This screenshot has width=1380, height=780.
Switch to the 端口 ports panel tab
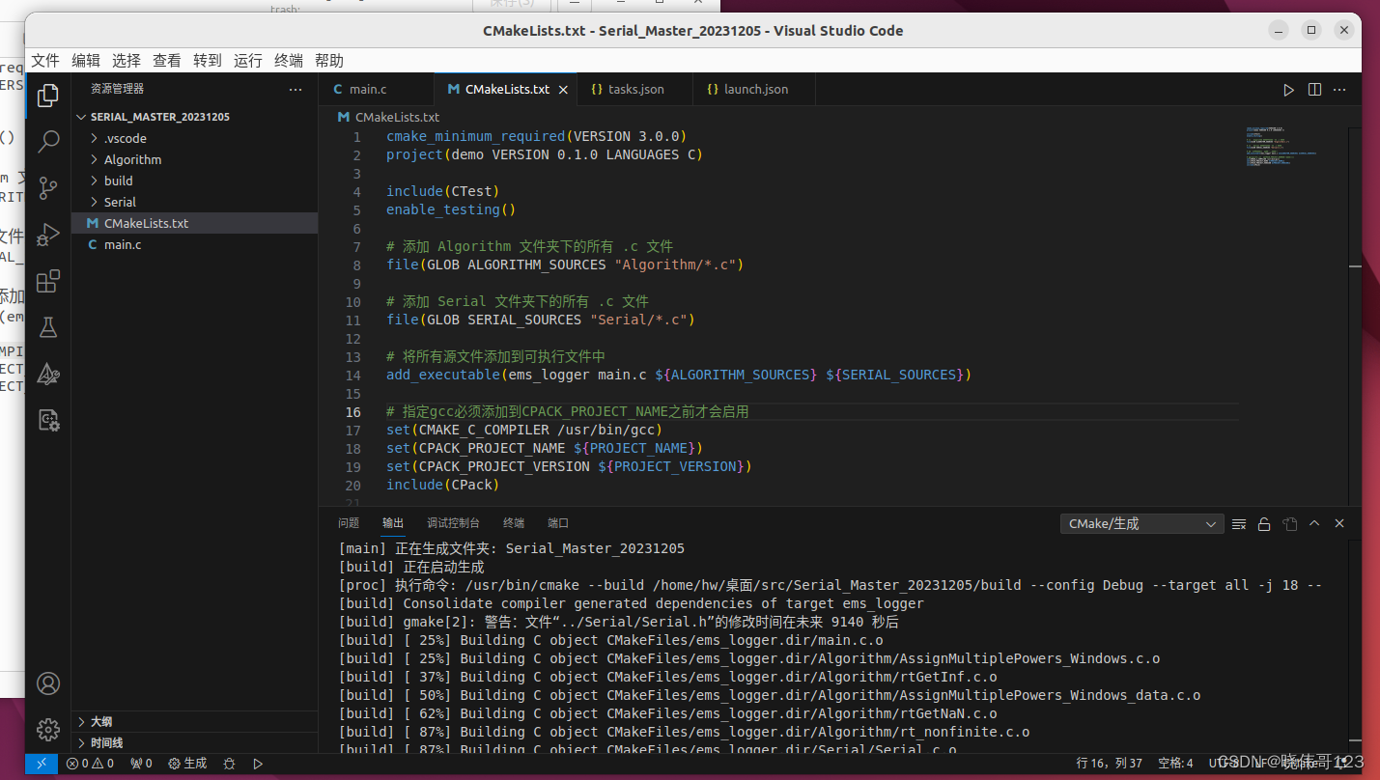tap(558, 523)
